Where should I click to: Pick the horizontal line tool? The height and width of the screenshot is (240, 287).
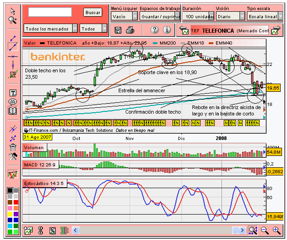point(13,56)
